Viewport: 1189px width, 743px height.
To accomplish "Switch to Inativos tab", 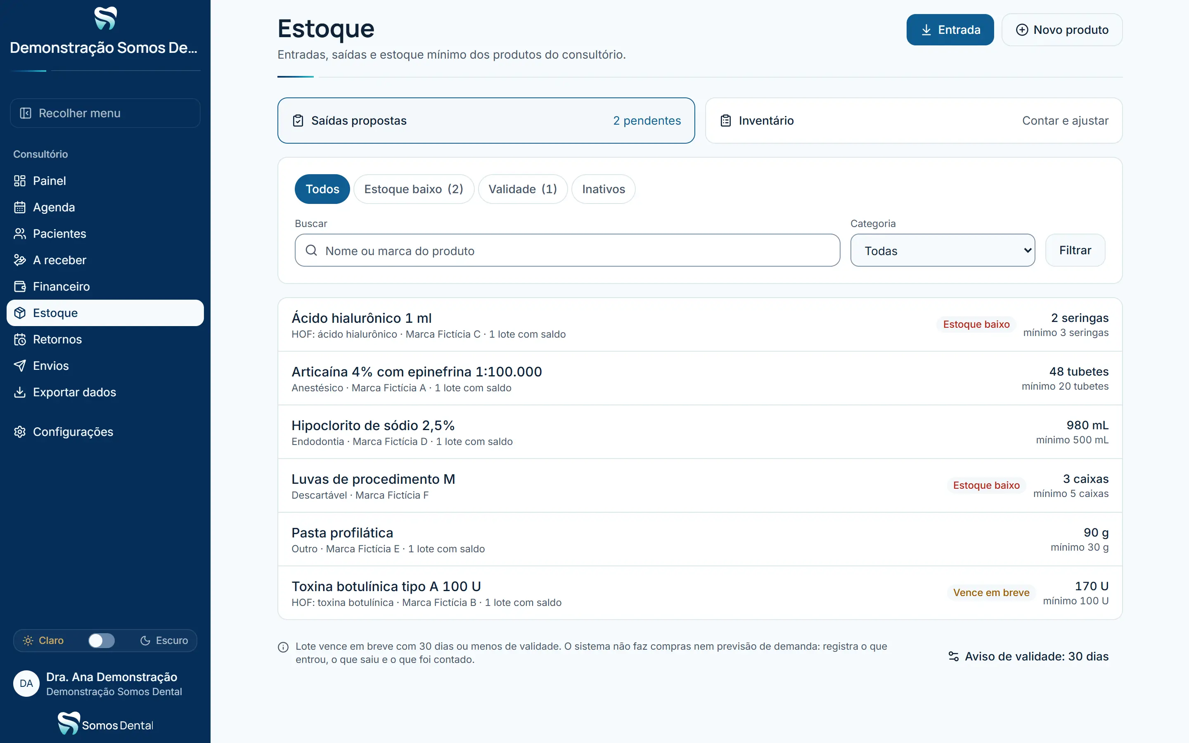I will 603,189.
